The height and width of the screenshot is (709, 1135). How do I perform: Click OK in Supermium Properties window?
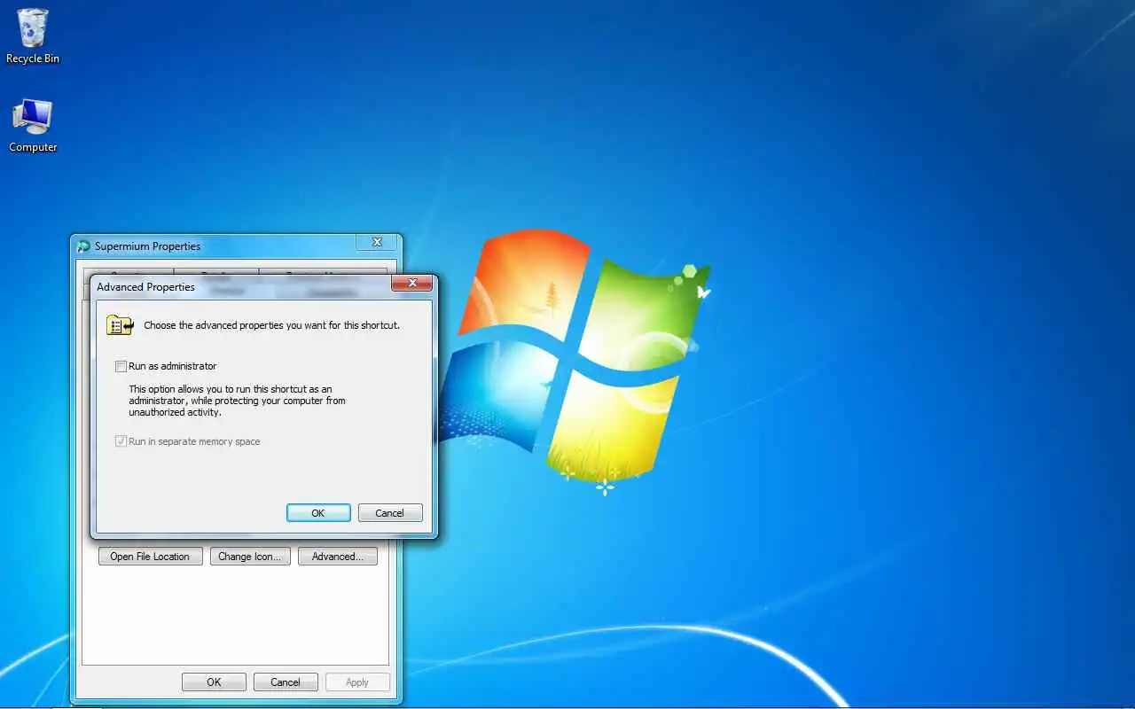coord(214,682)
